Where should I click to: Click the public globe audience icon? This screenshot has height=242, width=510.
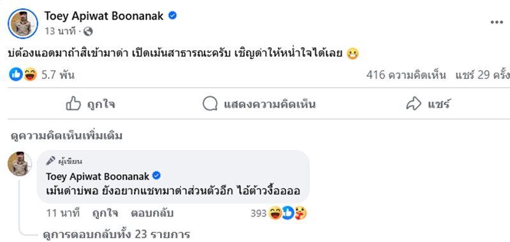(88, 31)
